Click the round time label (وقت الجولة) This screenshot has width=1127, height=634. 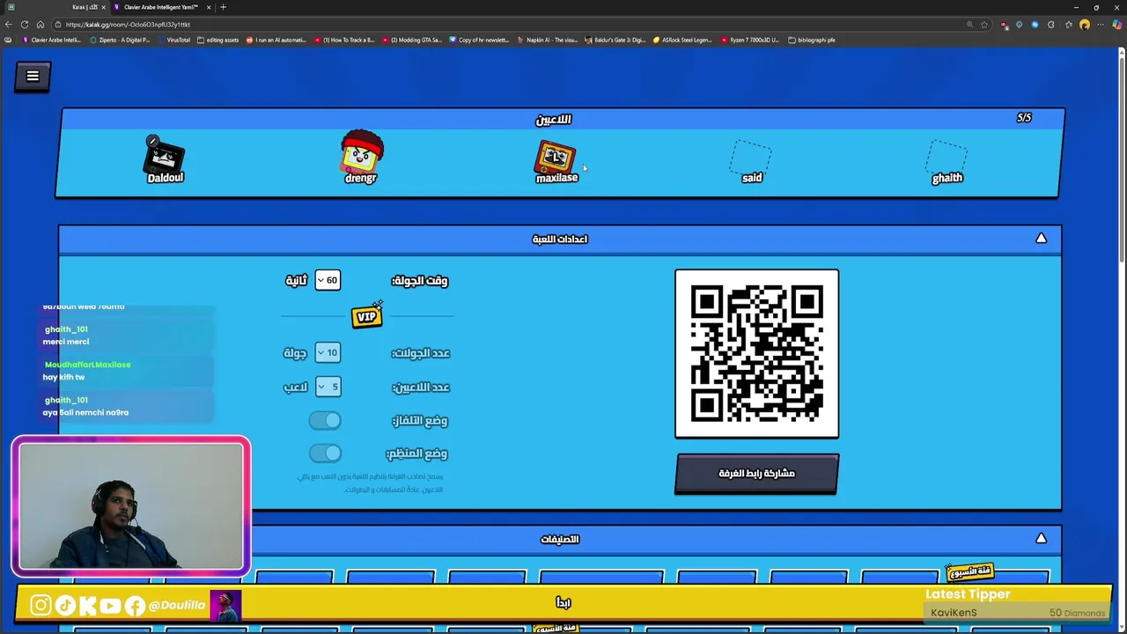(x=420, y=281)
